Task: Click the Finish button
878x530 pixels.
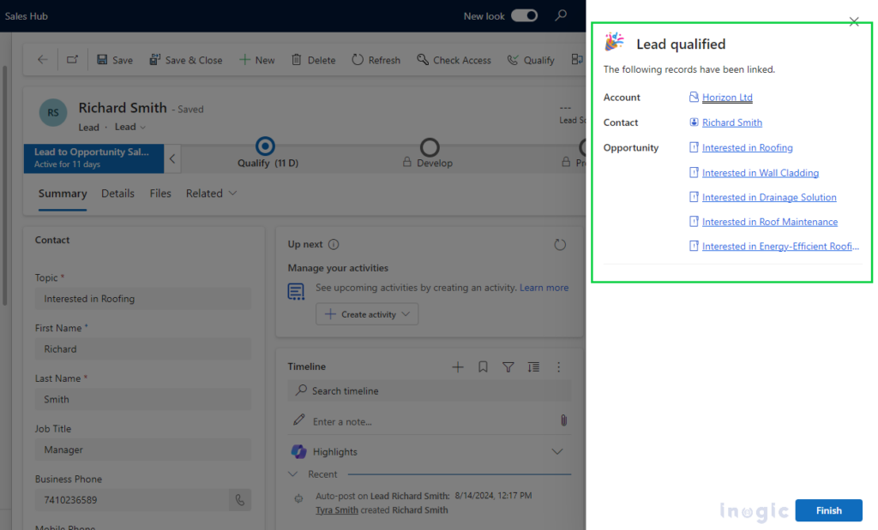Action: 829,510
